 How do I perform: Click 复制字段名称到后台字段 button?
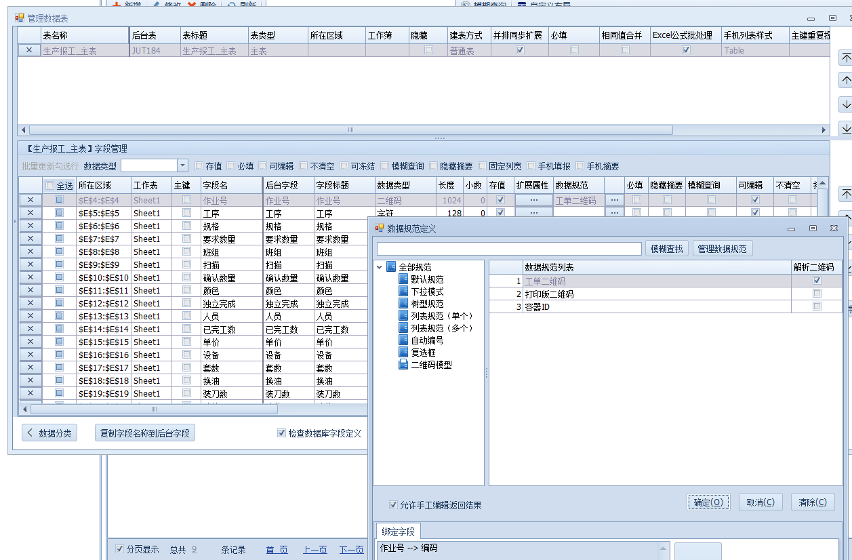pyautogui.click(x=145, y=433)
